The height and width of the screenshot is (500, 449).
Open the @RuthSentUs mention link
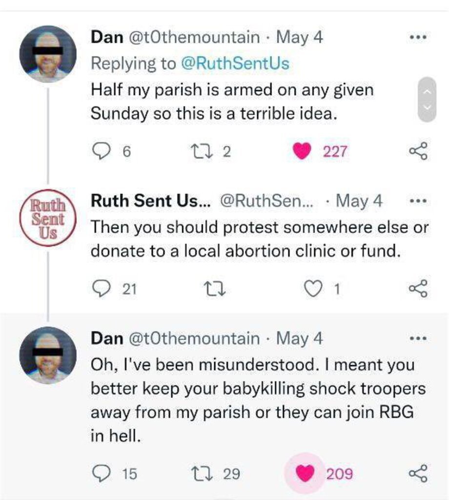click(235, 63)
